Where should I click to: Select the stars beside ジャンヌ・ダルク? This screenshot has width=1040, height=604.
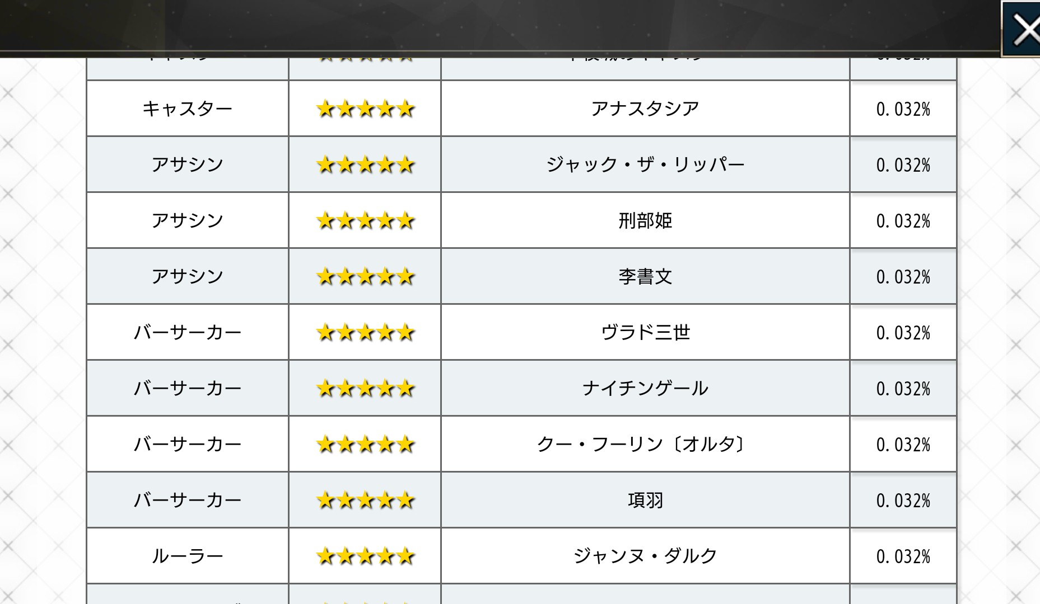click(x=365, y=556)
